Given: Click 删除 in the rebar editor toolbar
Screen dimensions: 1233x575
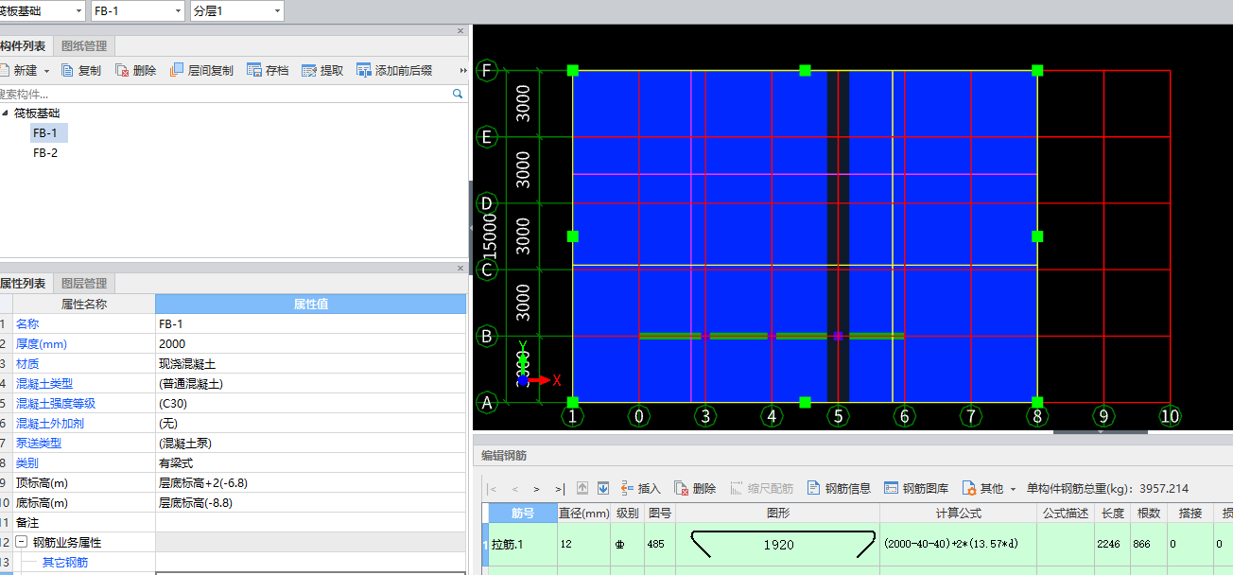Looking at the screenshot, I should [x=695, y=488].
